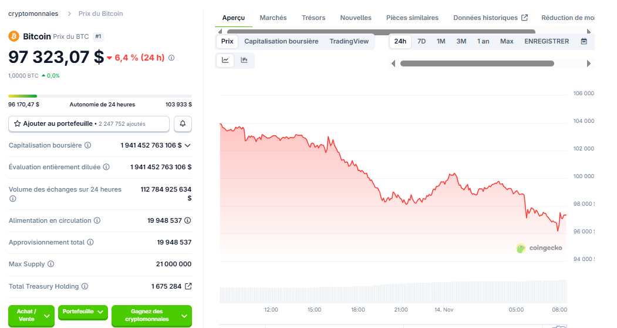617x328 pixels.
Task: Click the volume bars below the chart
Action: [x=393, y=292]
